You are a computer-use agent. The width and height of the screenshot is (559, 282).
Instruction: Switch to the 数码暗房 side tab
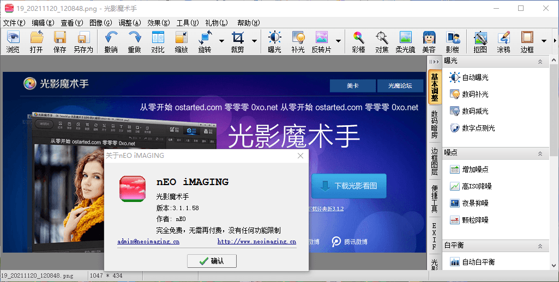point(435,124)
